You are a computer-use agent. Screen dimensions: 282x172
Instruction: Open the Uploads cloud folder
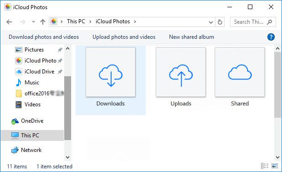181,77
